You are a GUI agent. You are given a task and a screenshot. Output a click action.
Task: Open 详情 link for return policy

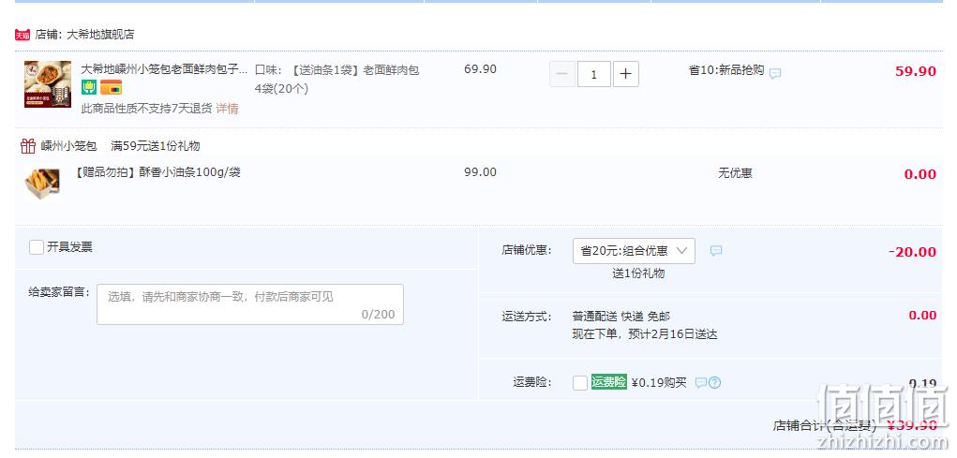(227, 109)
